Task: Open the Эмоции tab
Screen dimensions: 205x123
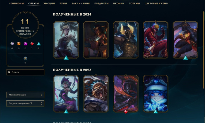Action: pyautogui.click(x=49, y=4)
